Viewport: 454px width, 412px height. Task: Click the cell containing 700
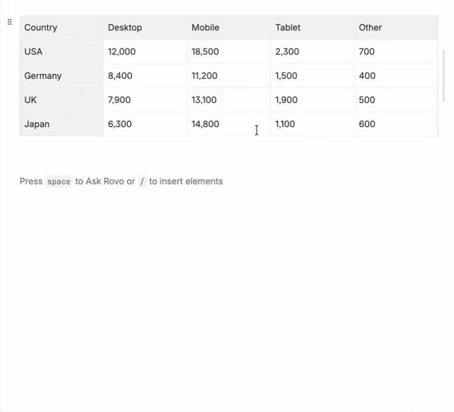[x=396, y=52]
